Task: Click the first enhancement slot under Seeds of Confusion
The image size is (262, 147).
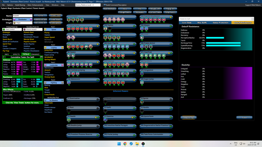Action: pyautogui.click(x=69, y=64)
